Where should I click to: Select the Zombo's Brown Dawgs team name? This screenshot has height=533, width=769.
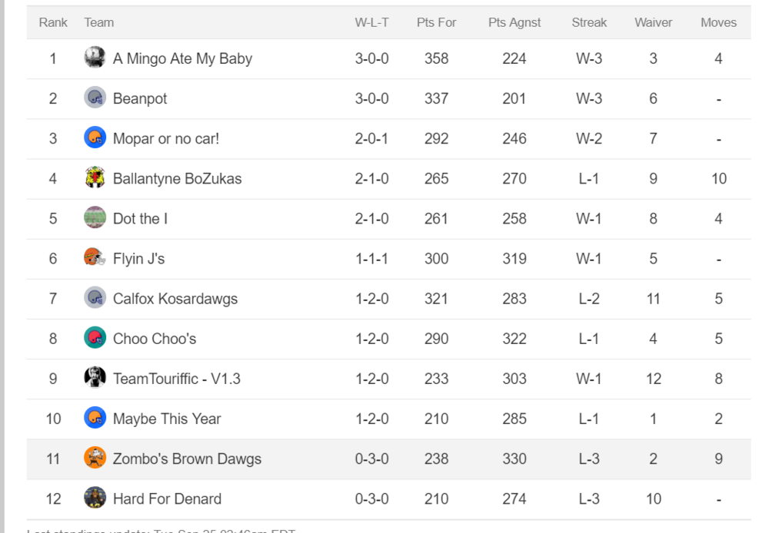tap(187, 459)
